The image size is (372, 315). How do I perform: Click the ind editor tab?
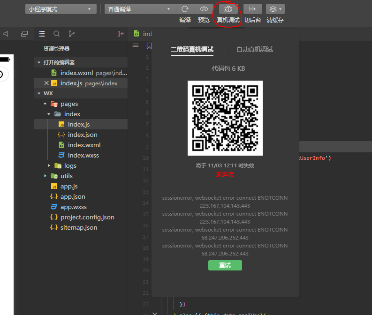tap(143, 34)
